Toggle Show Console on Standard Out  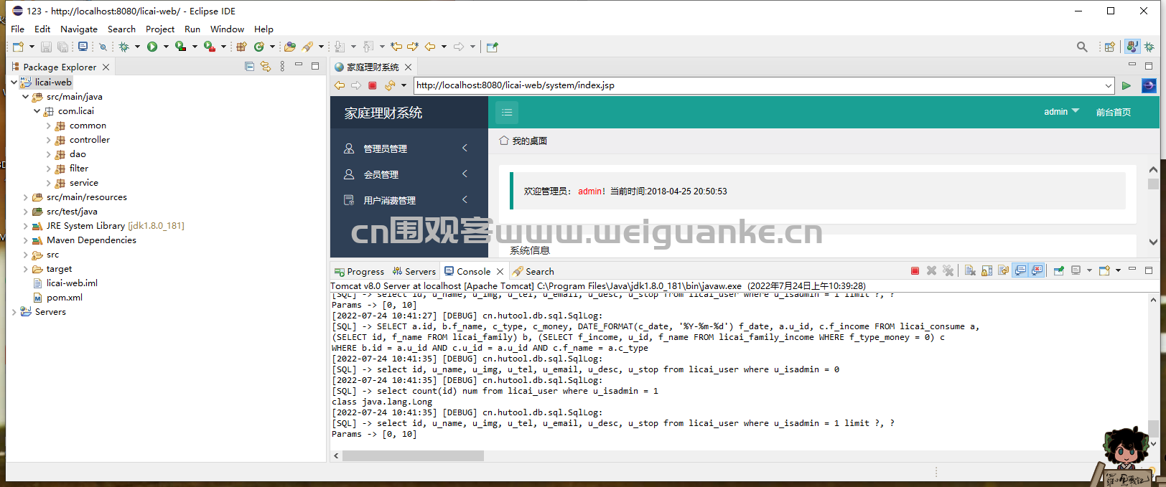[x=1020, y=271]
